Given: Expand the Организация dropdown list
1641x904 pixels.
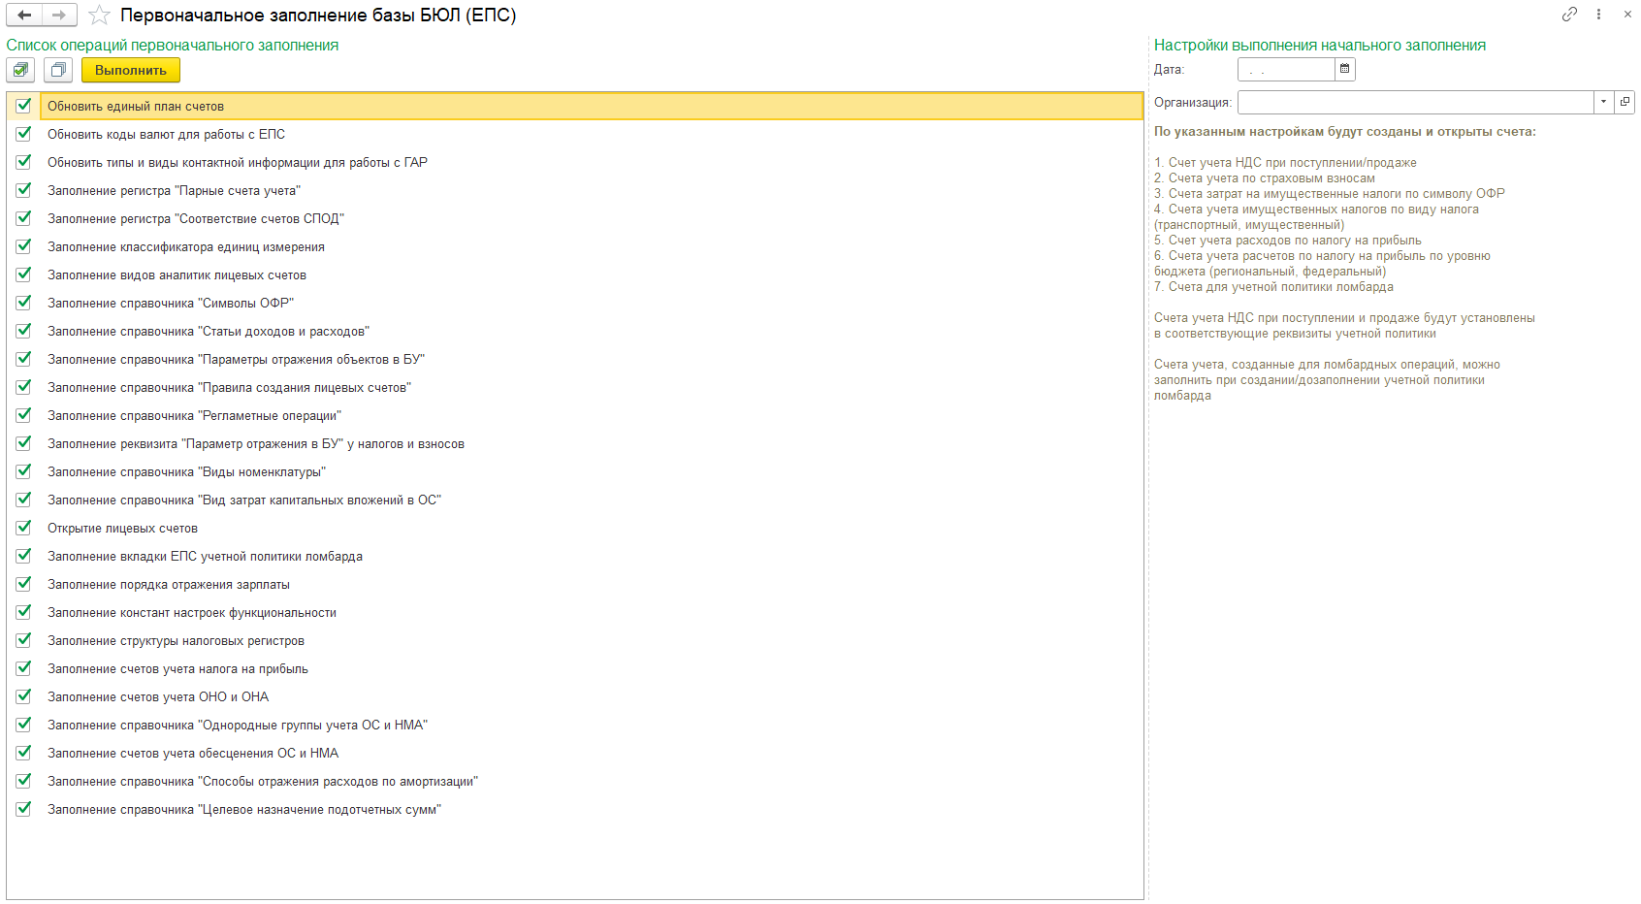Looking at the screenshot, I should point(1603,102).
